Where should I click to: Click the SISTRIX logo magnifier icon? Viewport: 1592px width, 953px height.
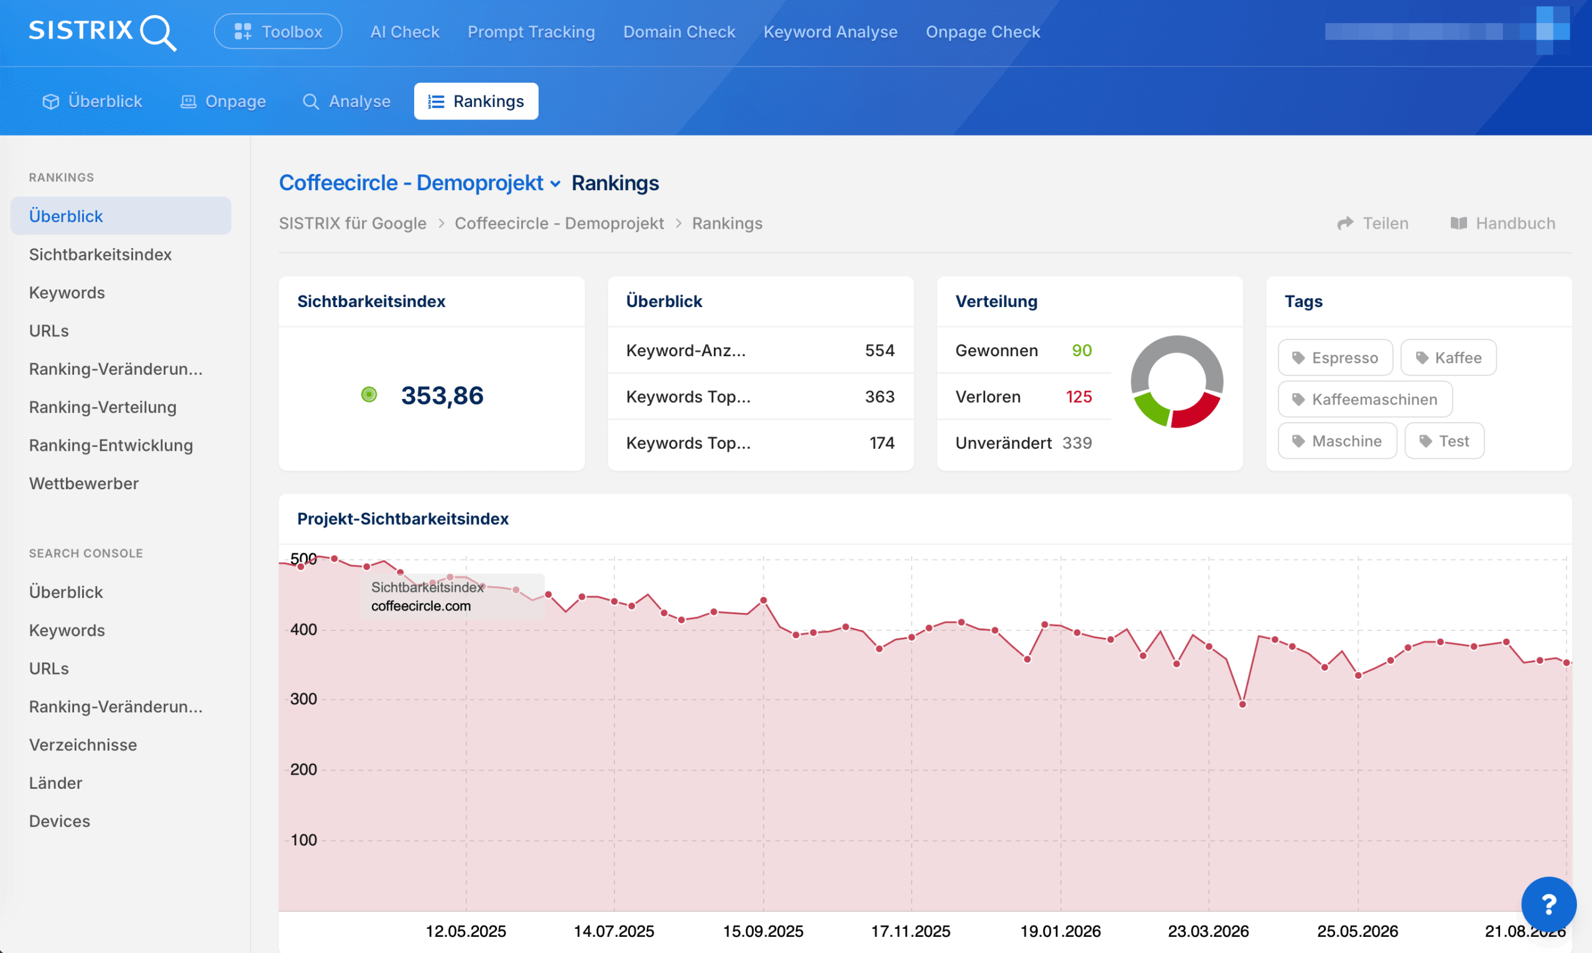tap(158, 33)
